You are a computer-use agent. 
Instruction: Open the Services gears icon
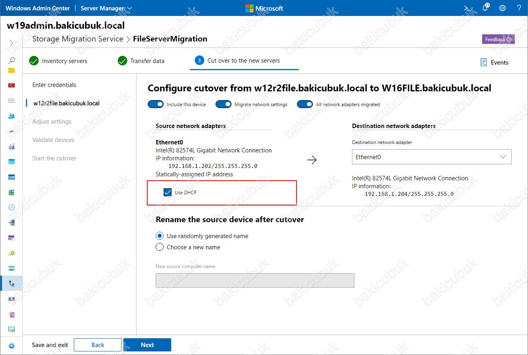click(12, 253)
